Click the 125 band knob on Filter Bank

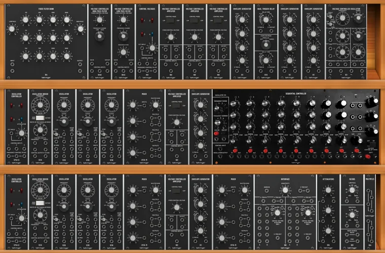click(x=25, y=20)
